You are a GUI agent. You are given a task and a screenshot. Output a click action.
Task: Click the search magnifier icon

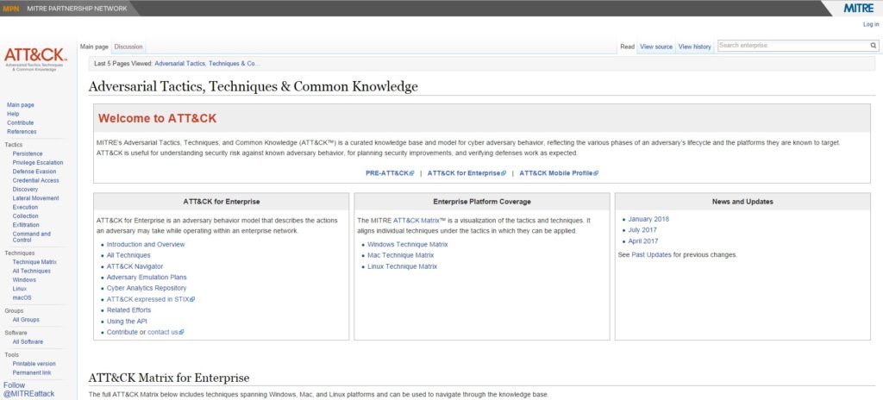(873, 46)
